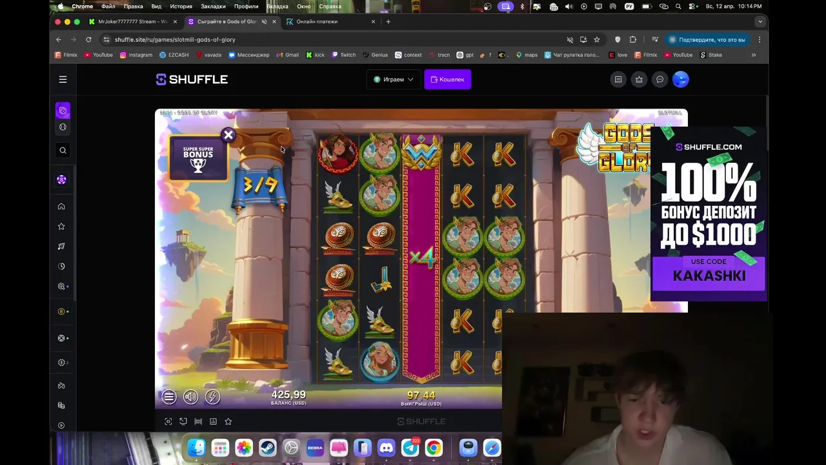Mute the slot game sound
Image resolution: width=826 pixels, height=465 pixels.
point(190,397)
